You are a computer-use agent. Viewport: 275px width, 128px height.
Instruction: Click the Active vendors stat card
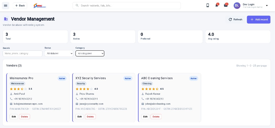(103, 37)
